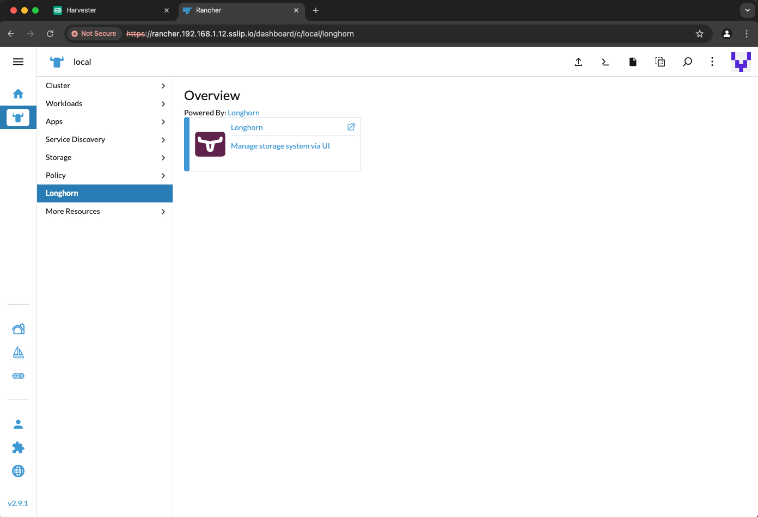Open Global Settings globe icon

click(18, 471)
